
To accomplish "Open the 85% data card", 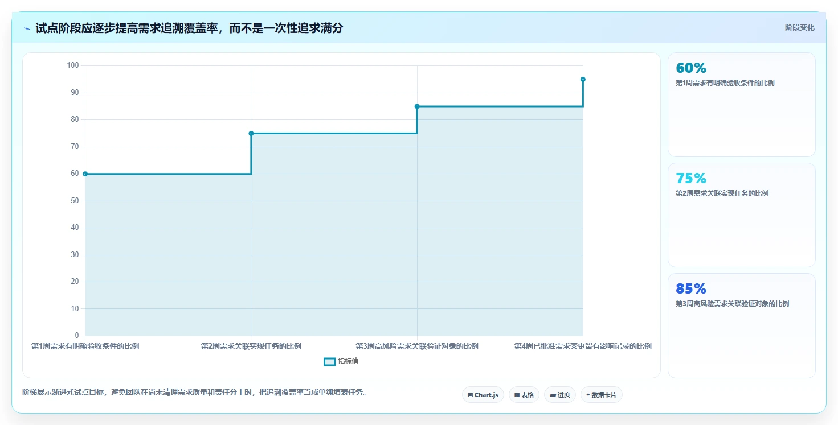I will pyautogui.click(x=741, y=325).
